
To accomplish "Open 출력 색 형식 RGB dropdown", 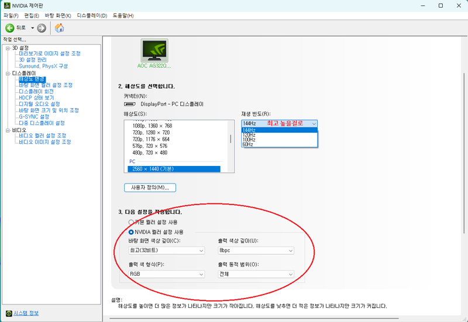I will 167,274.
